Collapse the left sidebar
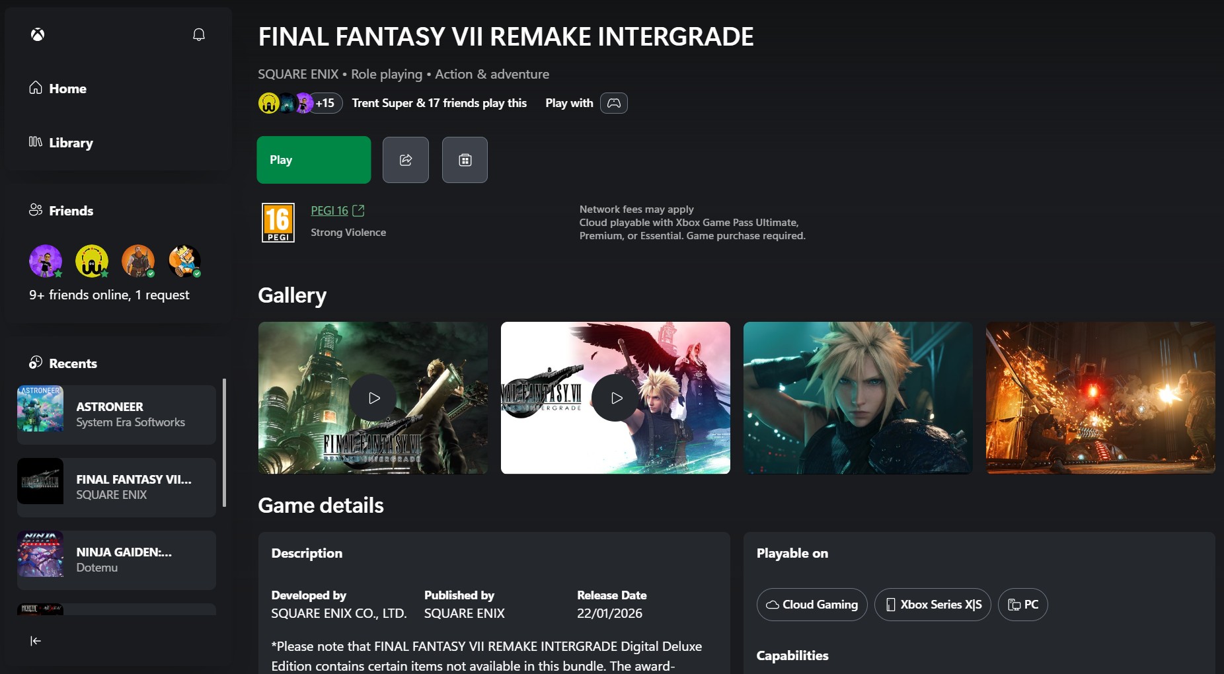The width and height of the screenshot is (1224, 674). coord(36,640)
